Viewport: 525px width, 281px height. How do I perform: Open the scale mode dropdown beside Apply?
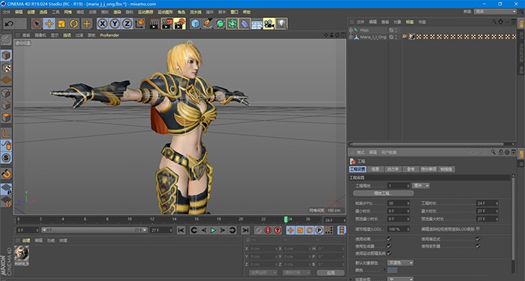tap(296, 273)
